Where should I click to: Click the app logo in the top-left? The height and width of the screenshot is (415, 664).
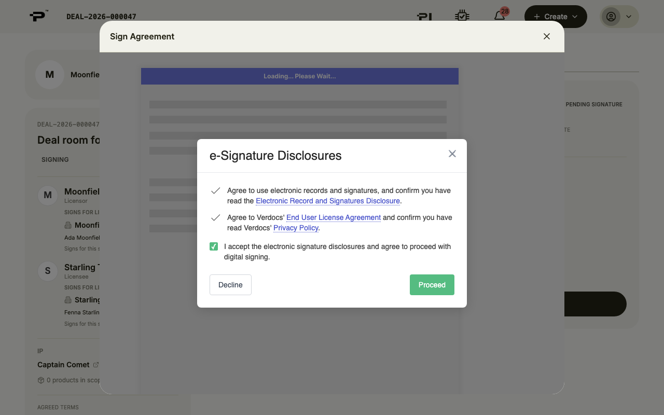pos(39,16)
